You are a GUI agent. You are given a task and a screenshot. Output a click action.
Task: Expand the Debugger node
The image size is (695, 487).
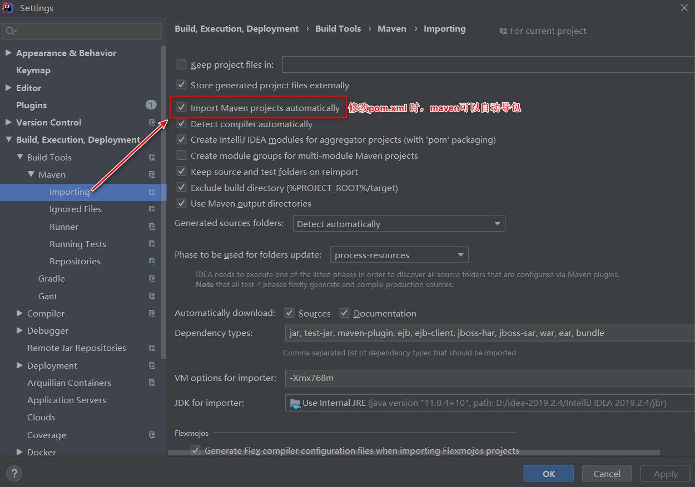click(x=19, y=331)
